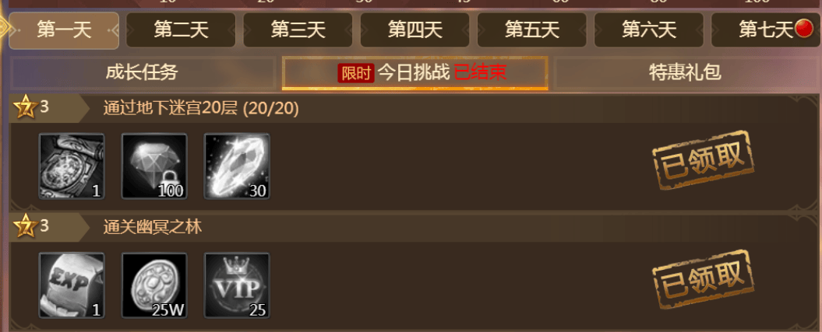Select the 第五天 tab

click(531, 30)
